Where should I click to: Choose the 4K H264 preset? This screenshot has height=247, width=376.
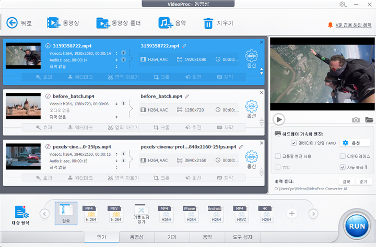coord(266,214)
